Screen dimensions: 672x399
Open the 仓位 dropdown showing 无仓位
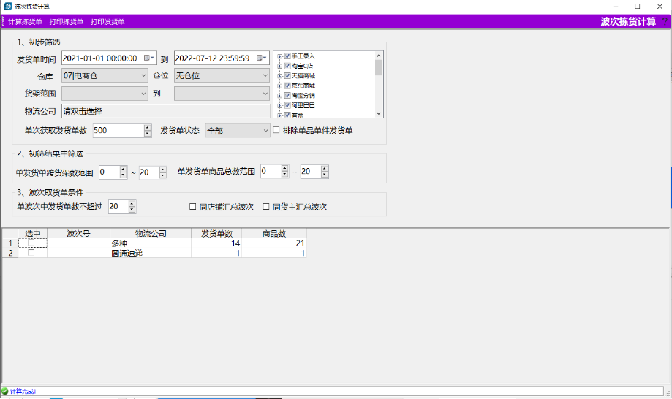coord(265,75)
